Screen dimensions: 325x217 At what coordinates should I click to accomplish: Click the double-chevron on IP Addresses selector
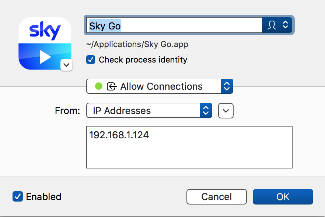(206, 111)
